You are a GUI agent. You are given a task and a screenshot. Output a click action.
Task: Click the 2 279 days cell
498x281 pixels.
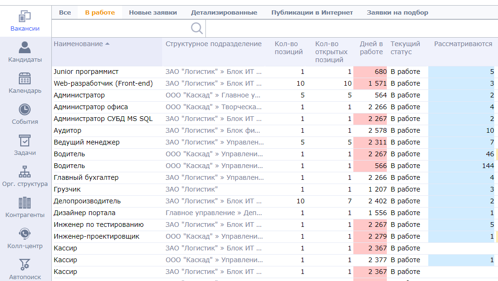tap(370, 236)
